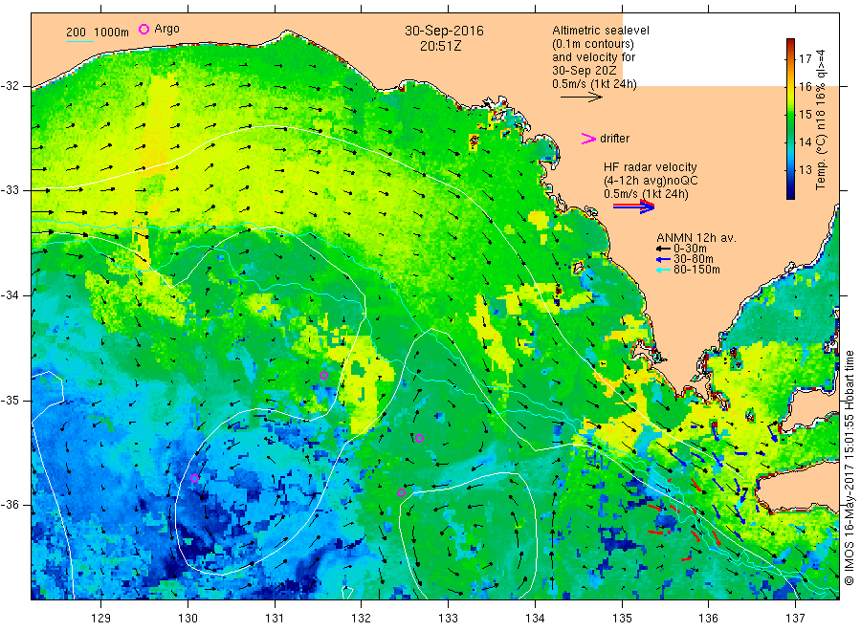The image size is (861, 631).
Task: Click the 'drifter' legend text
Action: pos(614,139)
